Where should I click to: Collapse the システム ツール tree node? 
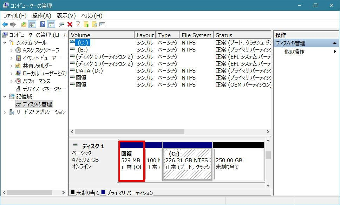pos(5,43)
